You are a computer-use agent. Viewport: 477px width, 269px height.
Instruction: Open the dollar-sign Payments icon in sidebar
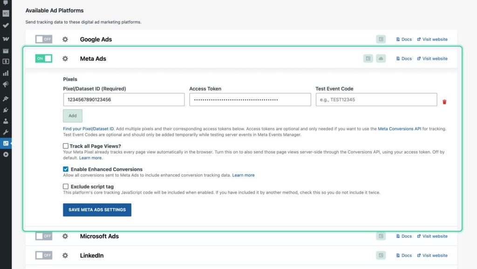(x=6, y=61)
